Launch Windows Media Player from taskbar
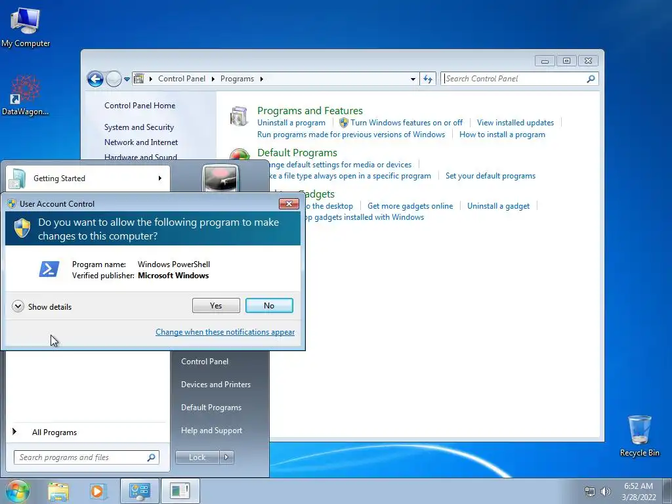Image resolution: width=672 pixels, height=504 pixels. point(97,491)
